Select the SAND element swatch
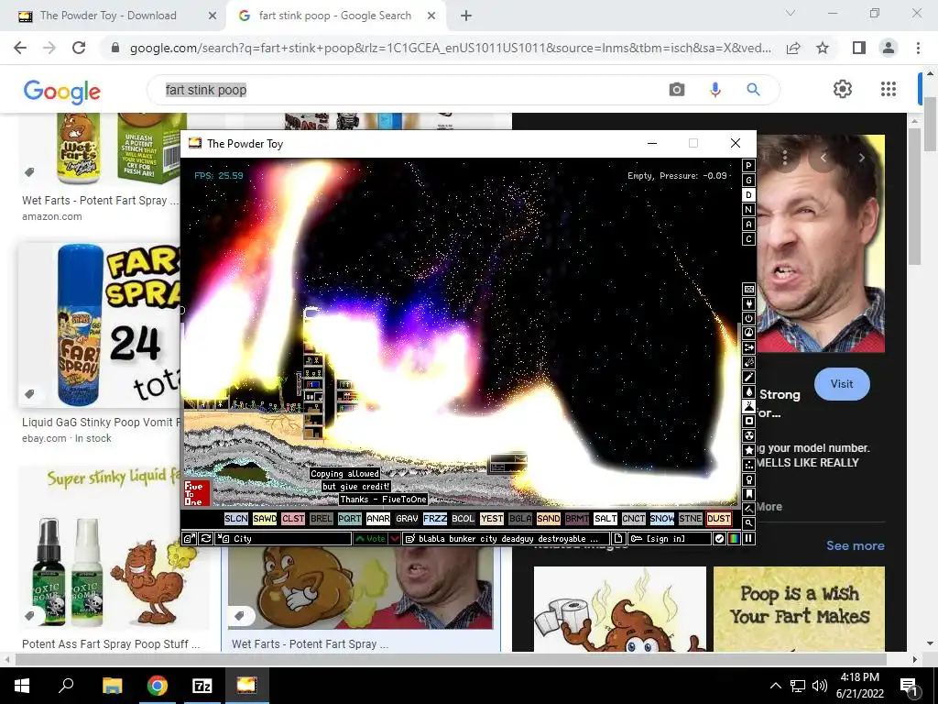This screenshot has height=704, width=938. point(548,519)
